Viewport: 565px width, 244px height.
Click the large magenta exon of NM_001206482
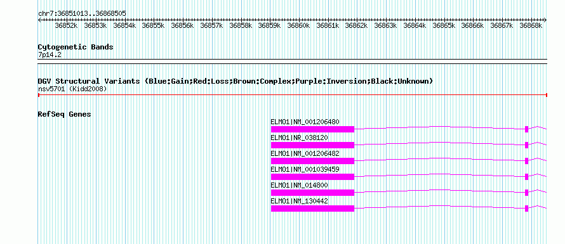312,161
